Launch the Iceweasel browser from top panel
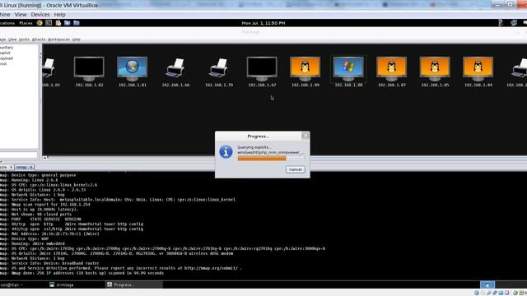This screenshot has height=296, width=527. click(40, 23)
